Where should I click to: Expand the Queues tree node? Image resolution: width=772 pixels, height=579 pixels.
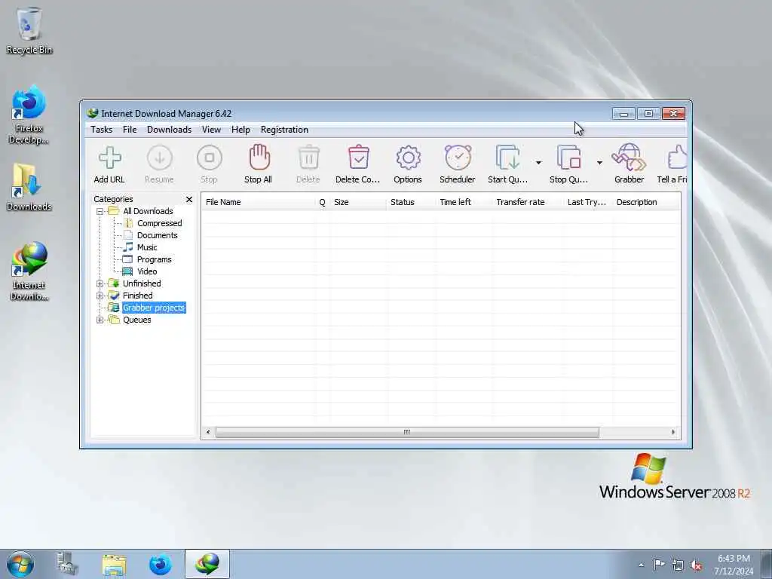[100, 320]
